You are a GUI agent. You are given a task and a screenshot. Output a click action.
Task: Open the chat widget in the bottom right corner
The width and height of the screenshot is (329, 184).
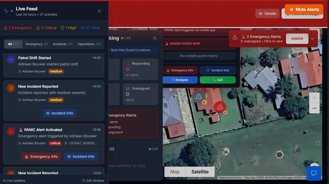click(x=314, y=173)
